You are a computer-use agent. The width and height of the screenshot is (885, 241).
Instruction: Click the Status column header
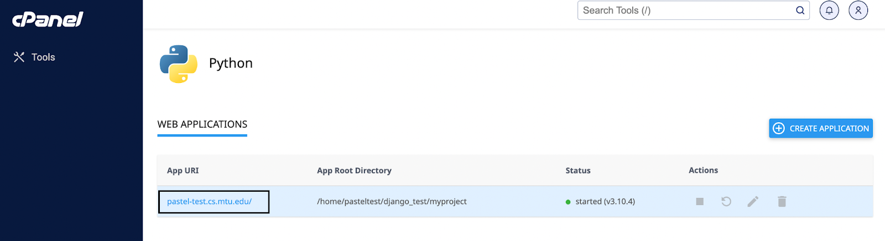tap(578, 170)
